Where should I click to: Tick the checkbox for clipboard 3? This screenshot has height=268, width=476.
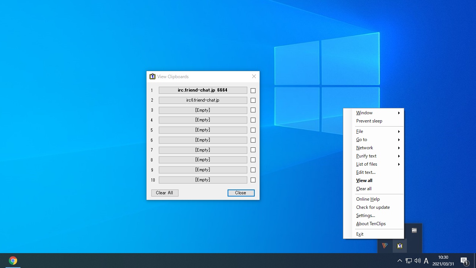pos(253,110)
